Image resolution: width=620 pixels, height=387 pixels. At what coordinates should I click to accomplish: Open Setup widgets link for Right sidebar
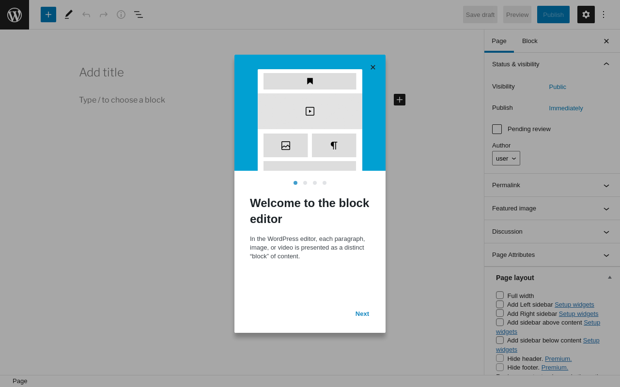579,313
